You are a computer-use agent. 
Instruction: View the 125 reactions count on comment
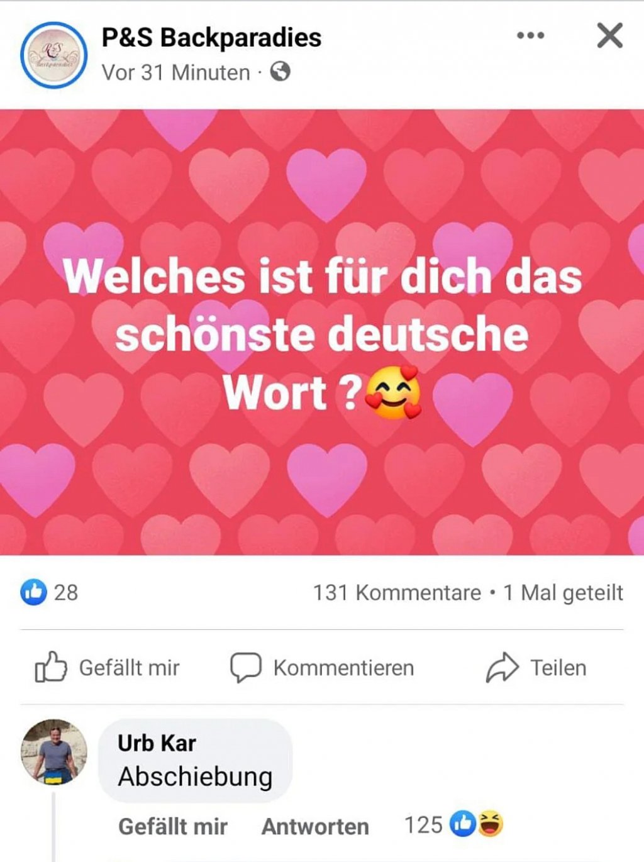(x=424, y=824)
